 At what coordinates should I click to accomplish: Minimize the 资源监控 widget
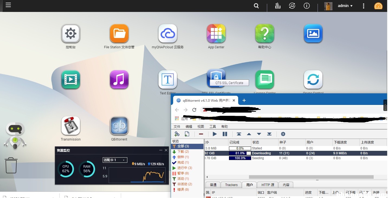161,150
